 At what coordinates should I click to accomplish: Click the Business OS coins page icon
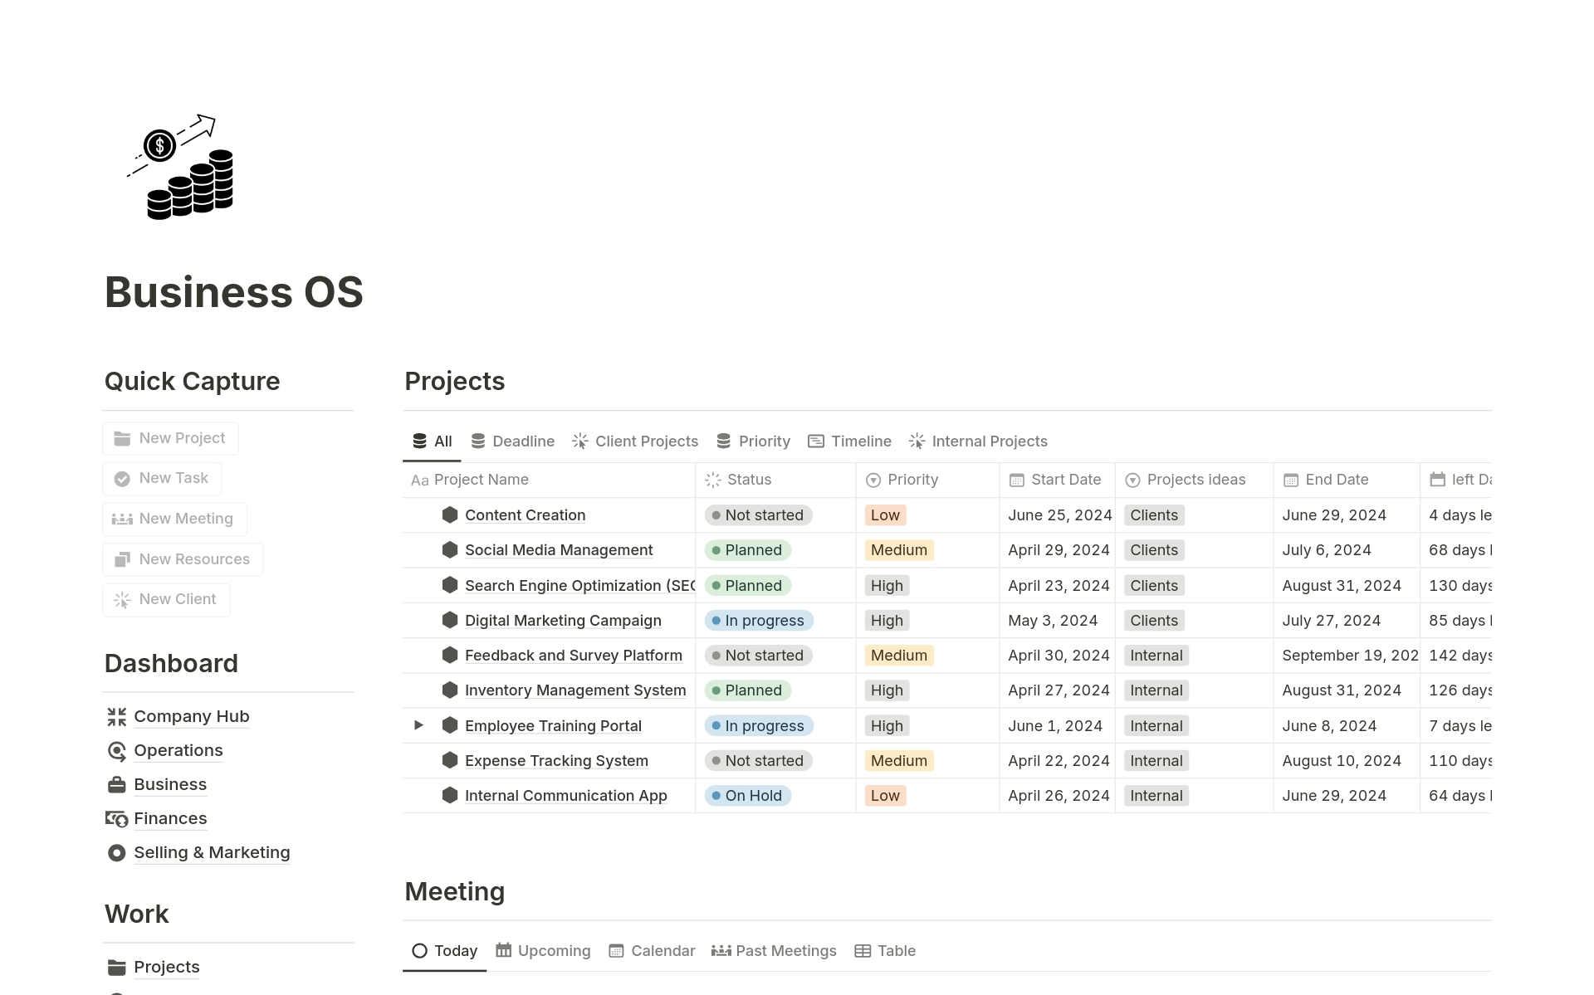point(181,167)
